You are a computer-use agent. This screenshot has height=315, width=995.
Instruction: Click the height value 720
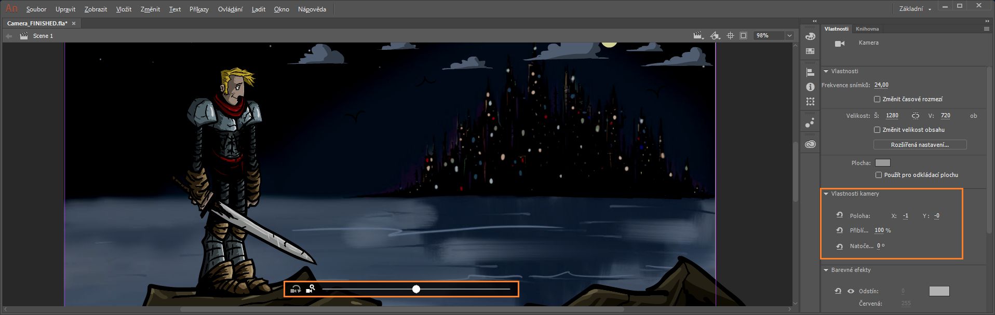[946, 116]
